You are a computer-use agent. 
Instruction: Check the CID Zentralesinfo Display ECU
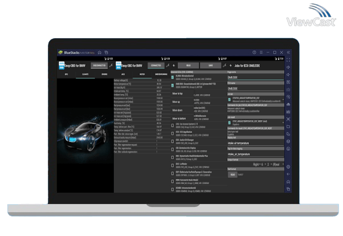point(173,149)
